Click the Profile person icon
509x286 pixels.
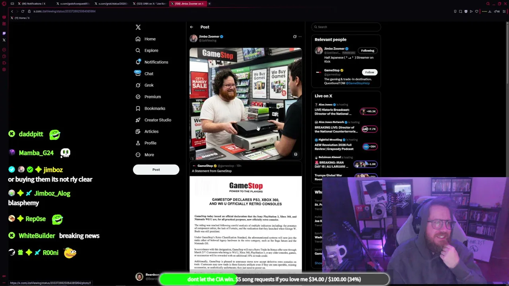tap(138, 143)
